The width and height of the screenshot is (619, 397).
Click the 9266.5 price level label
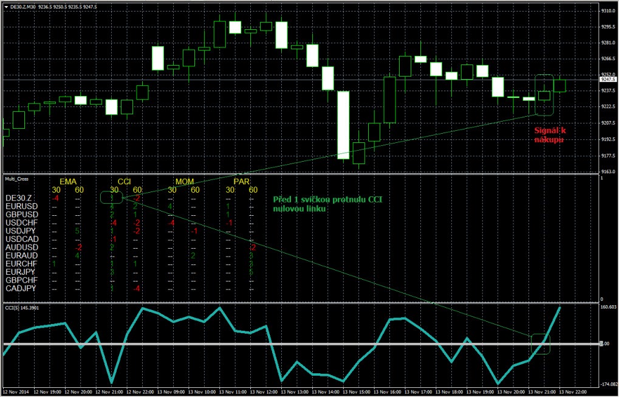(x=608, y=58)
